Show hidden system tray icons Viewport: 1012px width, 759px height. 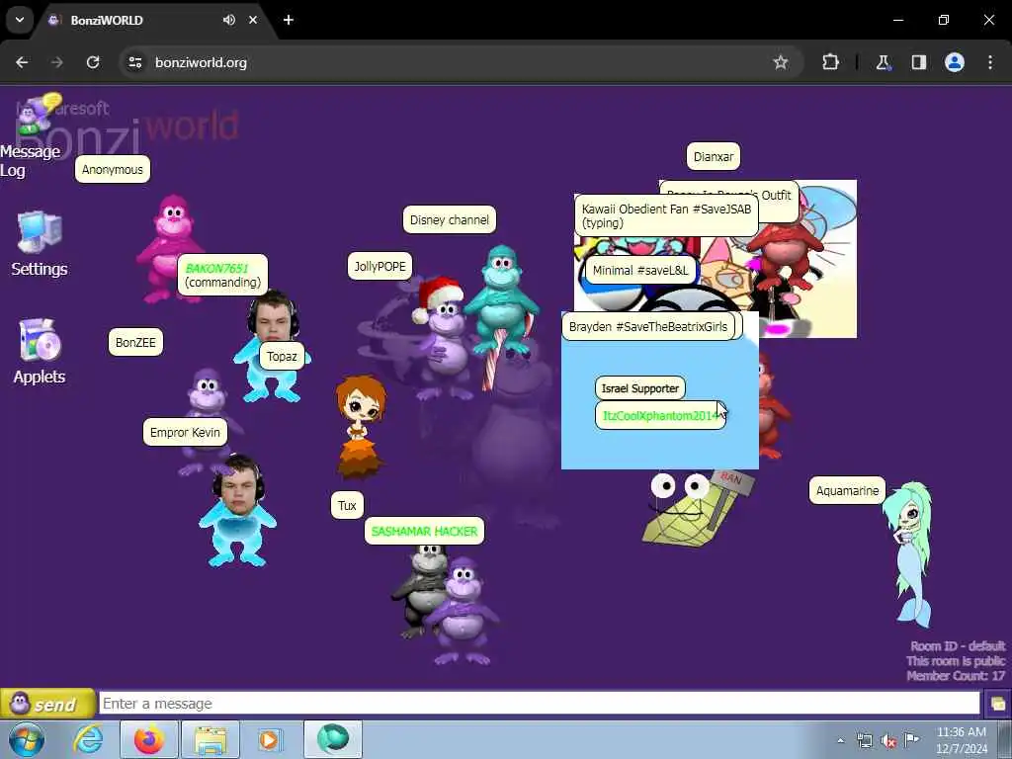click(x=840, y=740)
